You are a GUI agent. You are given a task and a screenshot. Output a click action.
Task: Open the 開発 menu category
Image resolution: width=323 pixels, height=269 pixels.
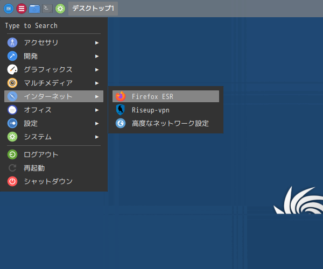click(54, 56)
